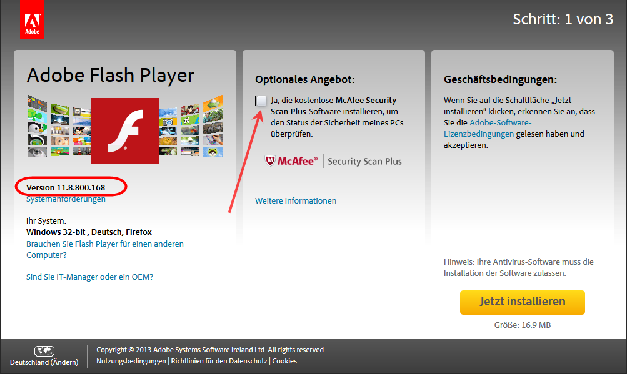Image resolution: width=627 pixels, height=374 pixels.
Task: Click the penguin thumbnail in the Flash collage
Action: click(37, 127)
